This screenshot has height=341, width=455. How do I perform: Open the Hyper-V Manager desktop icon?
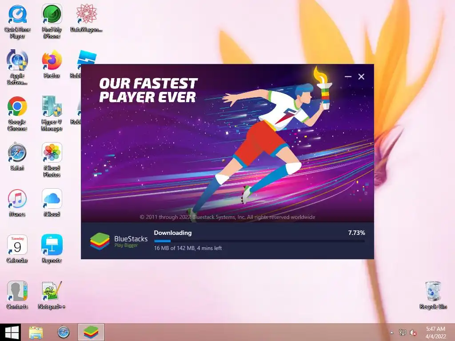(52, 114)
